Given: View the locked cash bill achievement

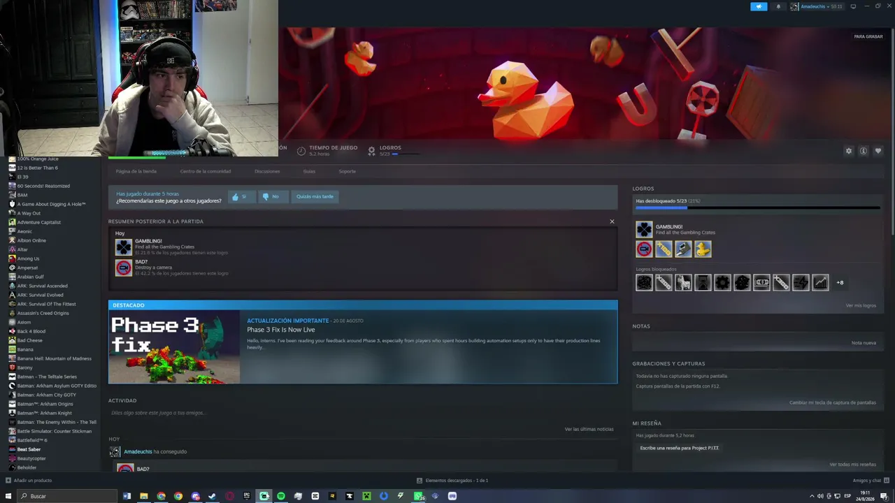Looking at the screenshot, I should [x=761, y=282].
